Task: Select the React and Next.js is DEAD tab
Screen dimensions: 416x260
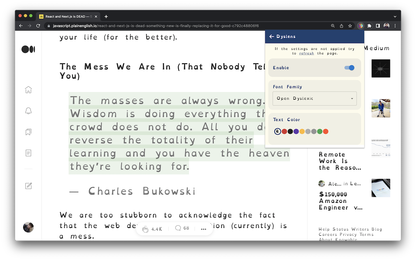Action: [x=68, y=16]
